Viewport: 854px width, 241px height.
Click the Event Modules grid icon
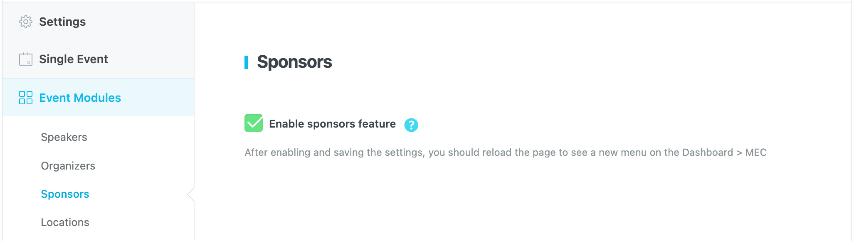[x=26, y=98]
